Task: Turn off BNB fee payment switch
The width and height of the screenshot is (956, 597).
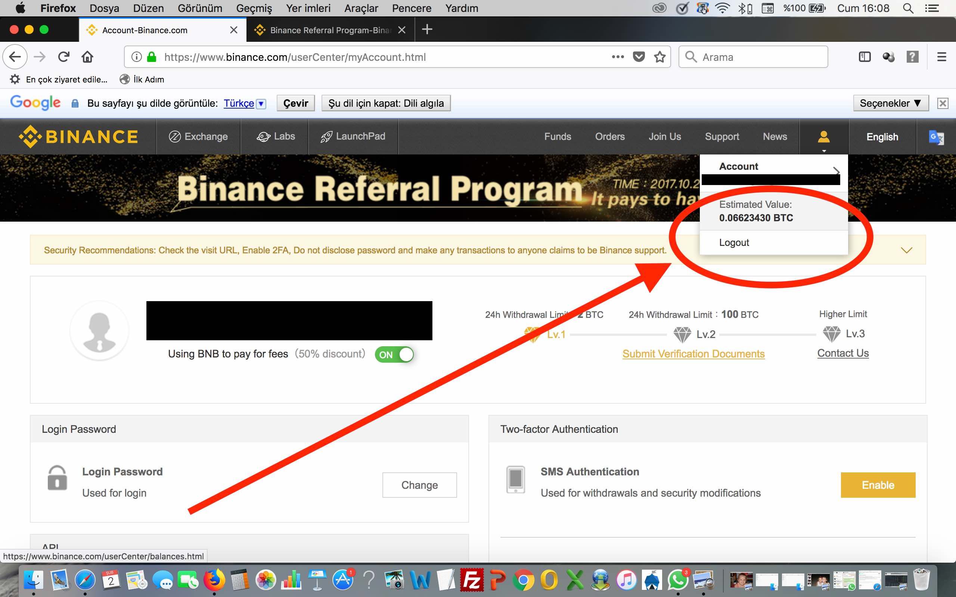Action: tap(394, 354)
